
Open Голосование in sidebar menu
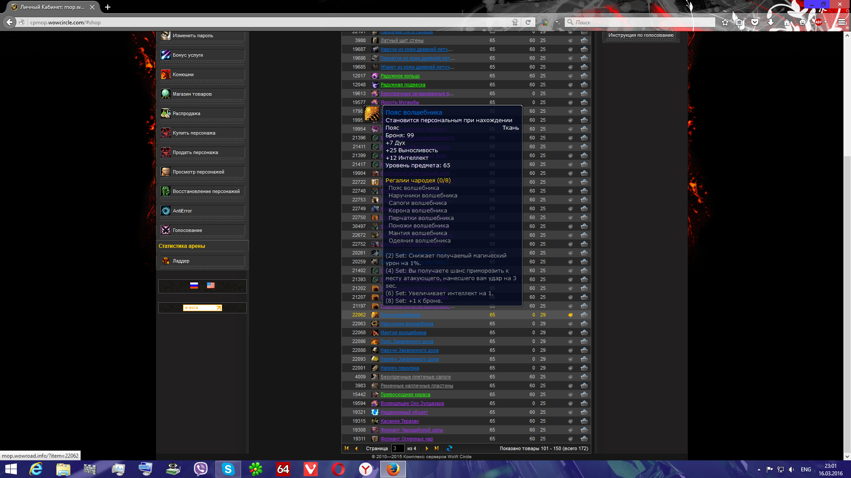[187, 230]
